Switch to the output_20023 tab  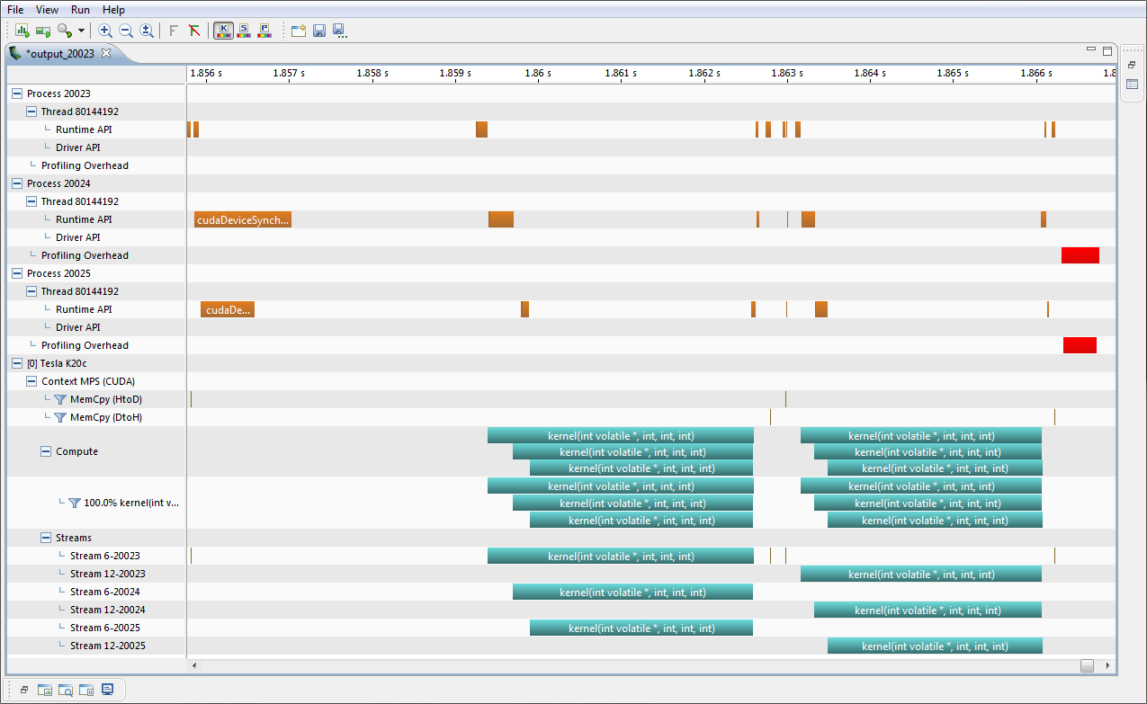coord(58,53)
